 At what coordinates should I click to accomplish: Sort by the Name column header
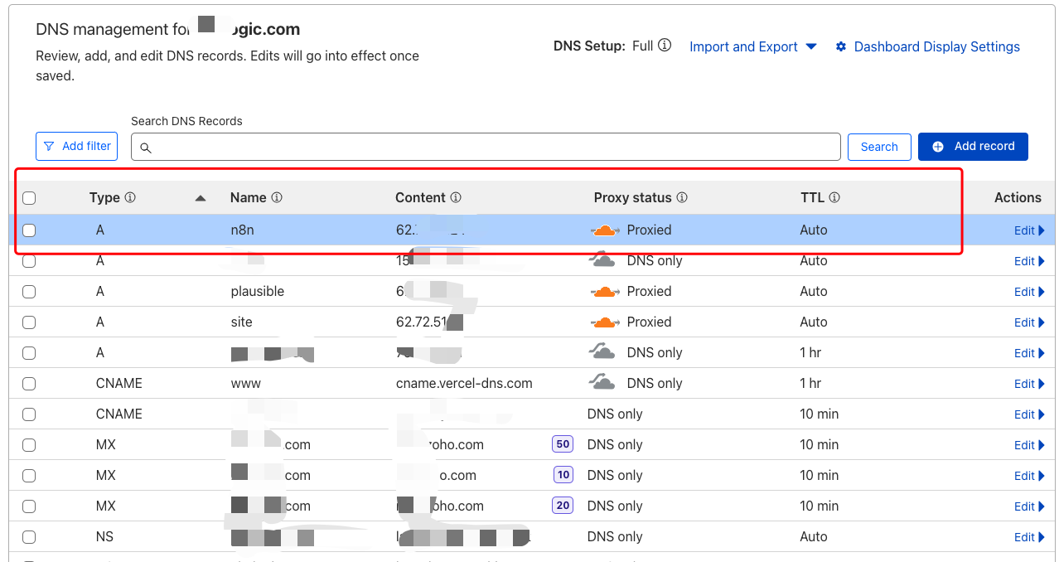pos(248,197)
